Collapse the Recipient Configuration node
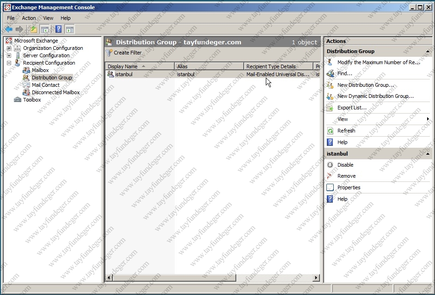This screenshot has width=435, height=295. pyautogui.click(x=9, y=63)
